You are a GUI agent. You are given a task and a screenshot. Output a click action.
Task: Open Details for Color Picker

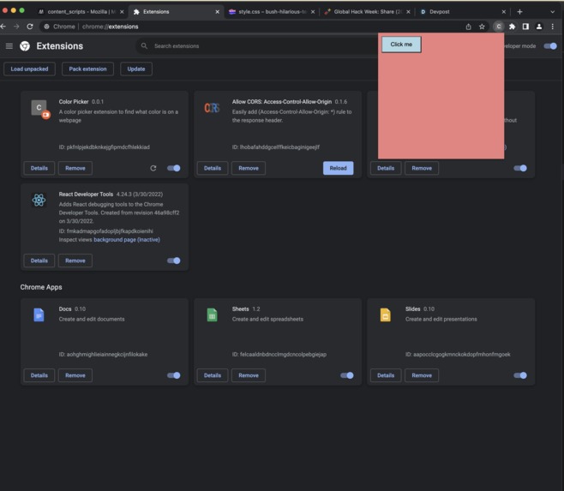(39, 168)
